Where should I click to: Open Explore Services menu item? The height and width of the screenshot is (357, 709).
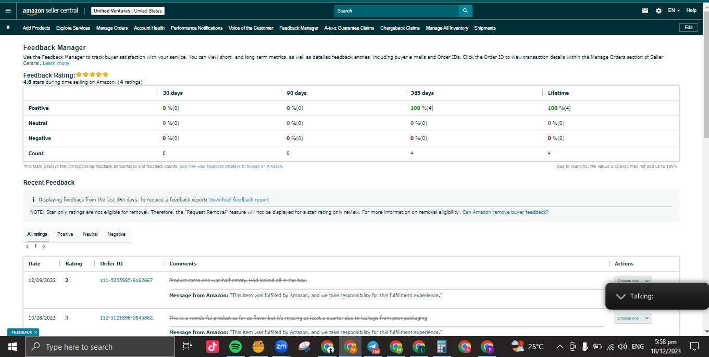coord(73,28)
